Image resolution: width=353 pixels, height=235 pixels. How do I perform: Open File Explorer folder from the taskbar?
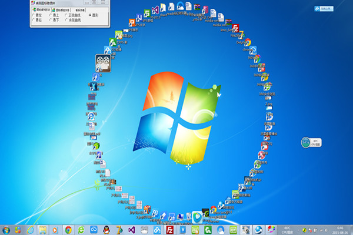[x=42, y=230]
